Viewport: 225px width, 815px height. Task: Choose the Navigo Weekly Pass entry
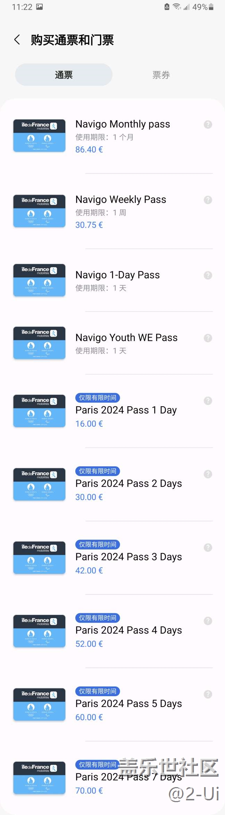coord(120,199)
